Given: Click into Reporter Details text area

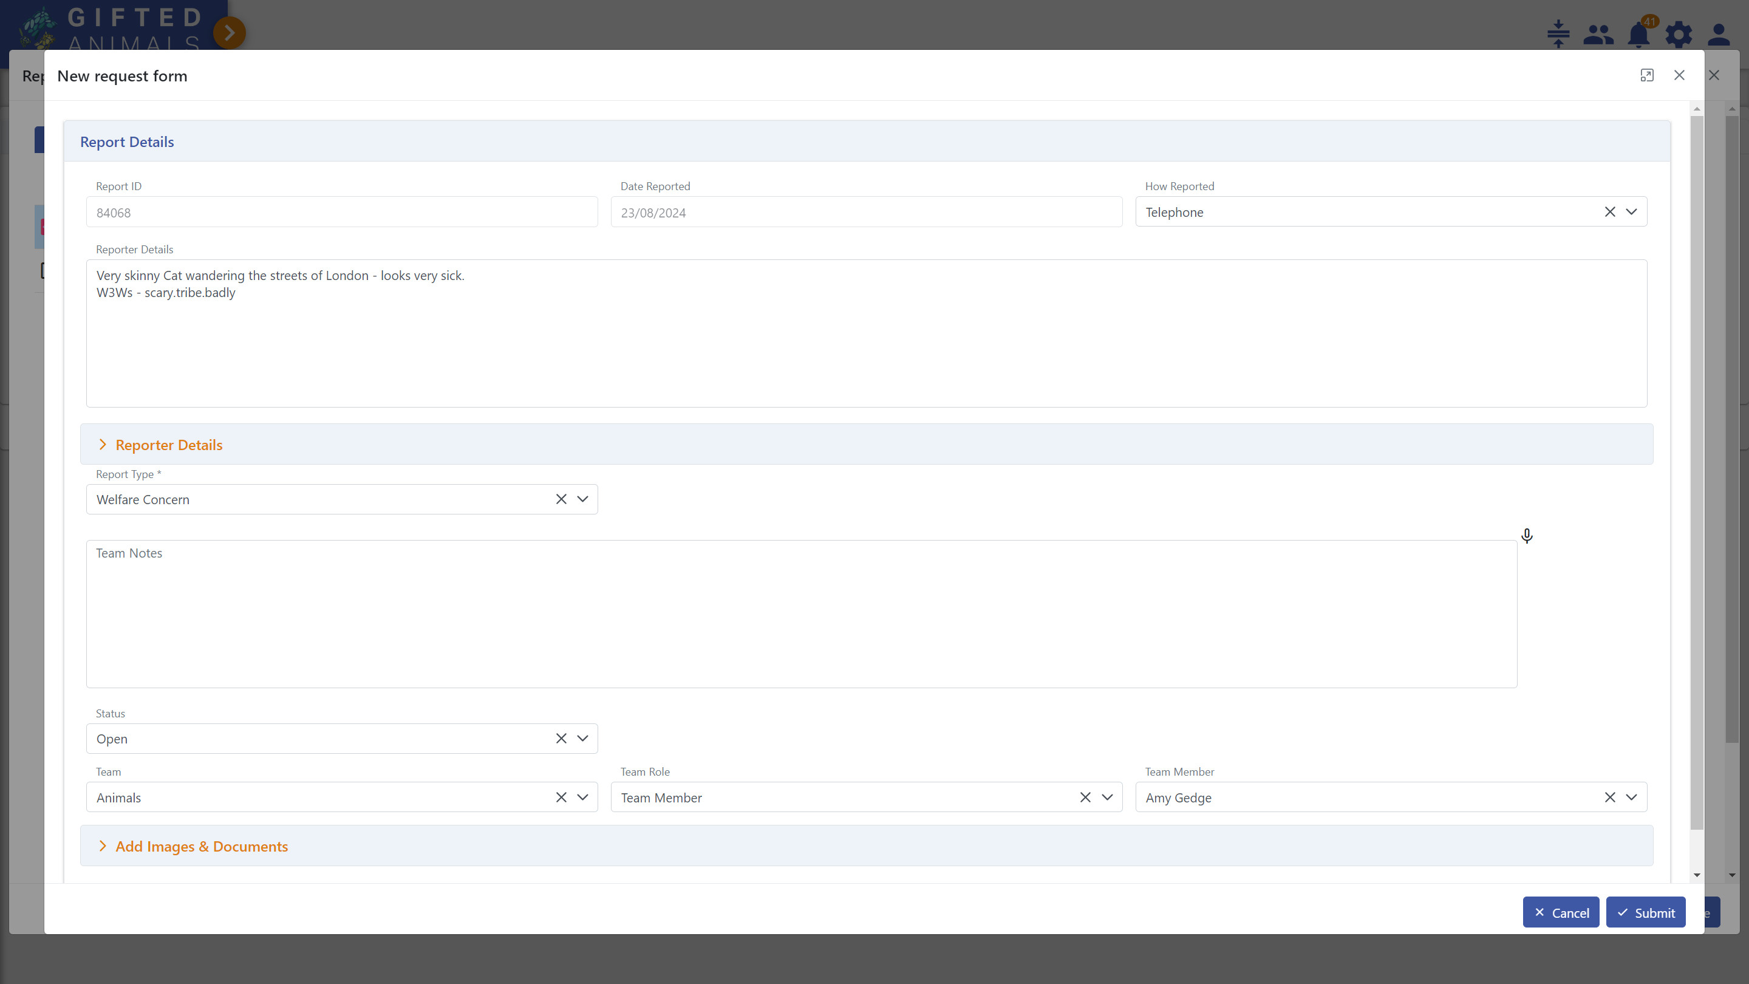Looking at the screenshot, I should click(x=867, y=333).
